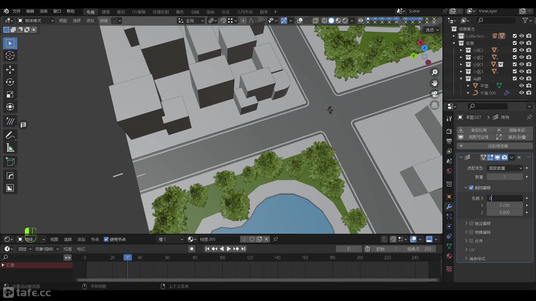
Task: Adjust the Z offset 0.000 field
Action: [x=505, y=212]
